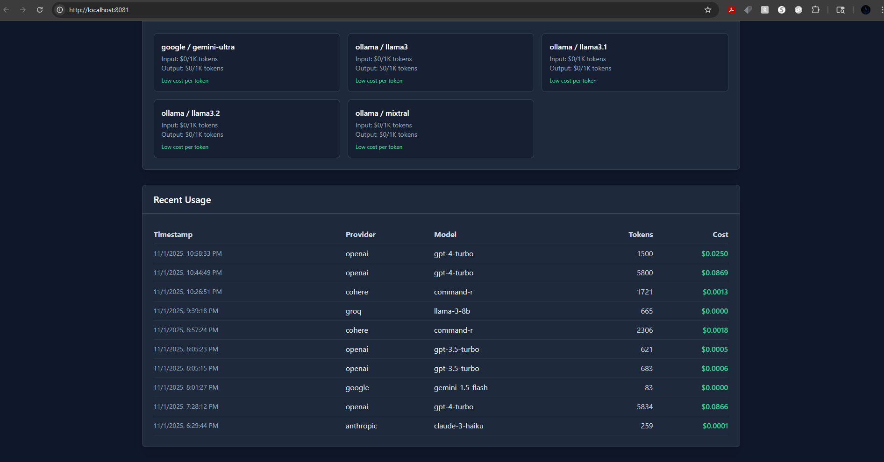Click the 'ollama / llama3' card title
The image size is (884, 462).
point(382,47)
